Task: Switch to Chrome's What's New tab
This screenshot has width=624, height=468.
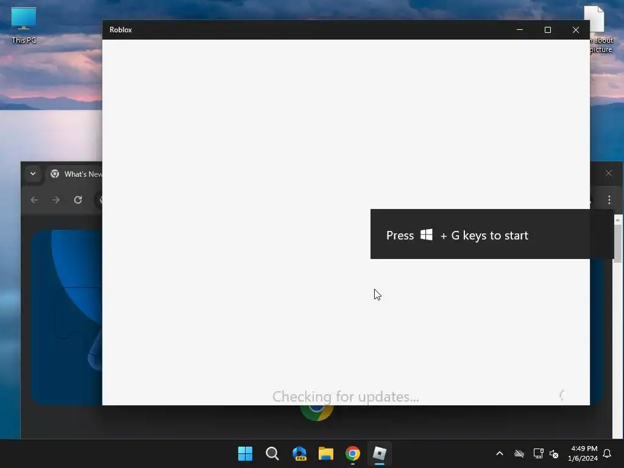Action: 76,174
